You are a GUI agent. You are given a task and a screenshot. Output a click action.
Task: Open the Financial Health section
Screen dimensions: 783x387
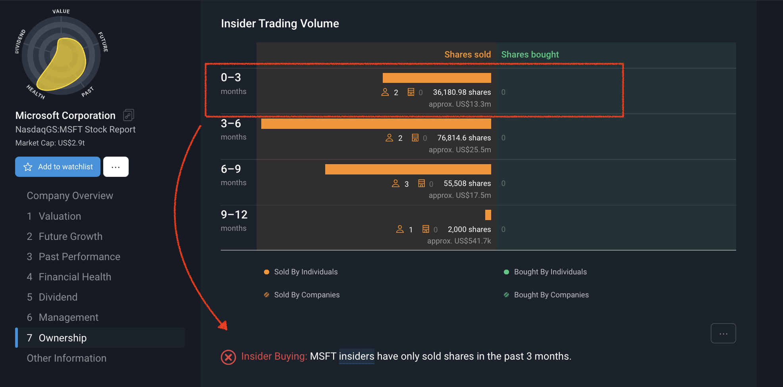pos(75,277)
